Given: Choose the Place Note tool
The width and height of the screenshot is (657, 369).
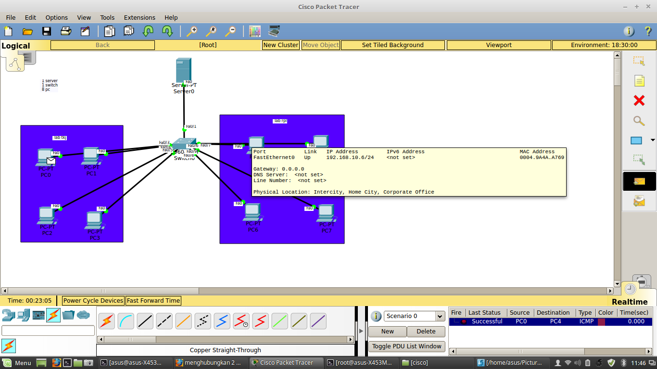Looking at the screenshot, I should click(x=639, y=81).
